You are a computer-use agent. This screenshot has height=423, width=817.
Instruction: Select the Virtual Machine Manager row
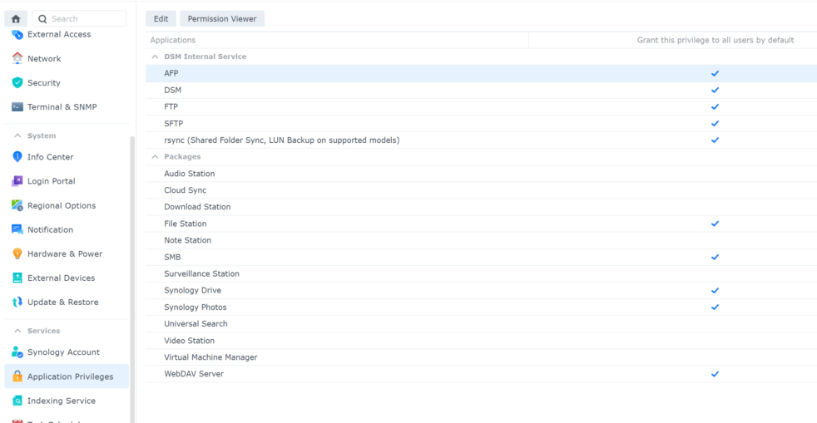(x=482, y=357)
